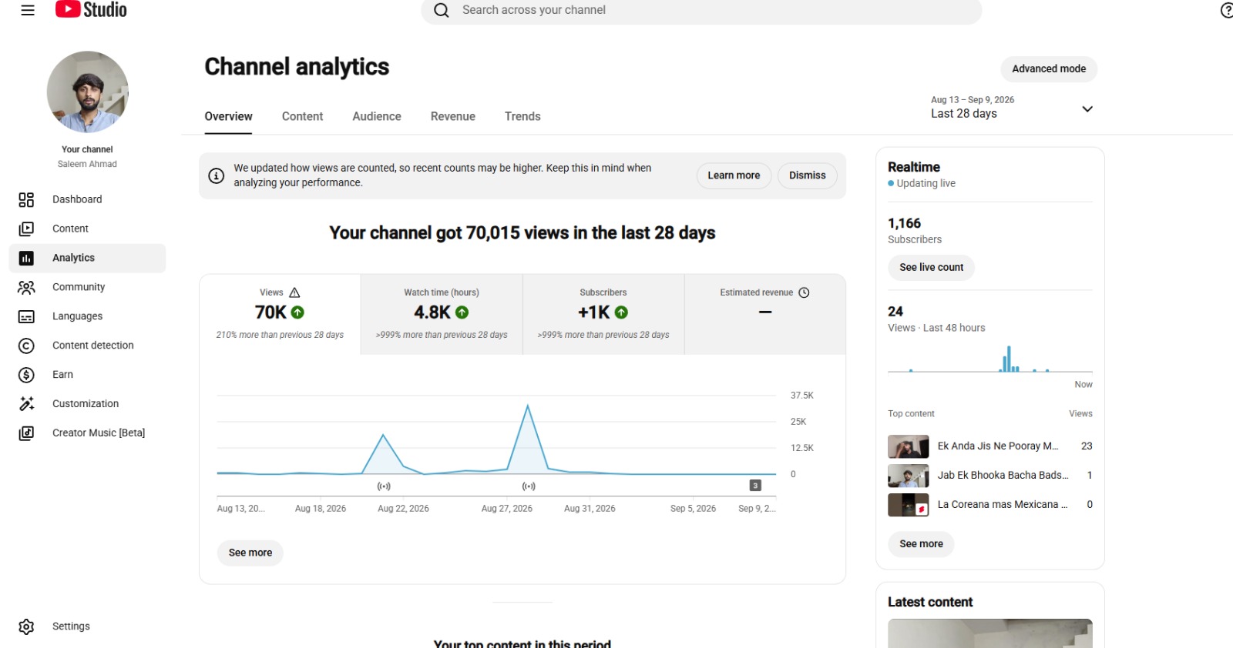1233x648 pixels.
Task: Click the Earn dollar icon
Action: (x=26, y=376)
